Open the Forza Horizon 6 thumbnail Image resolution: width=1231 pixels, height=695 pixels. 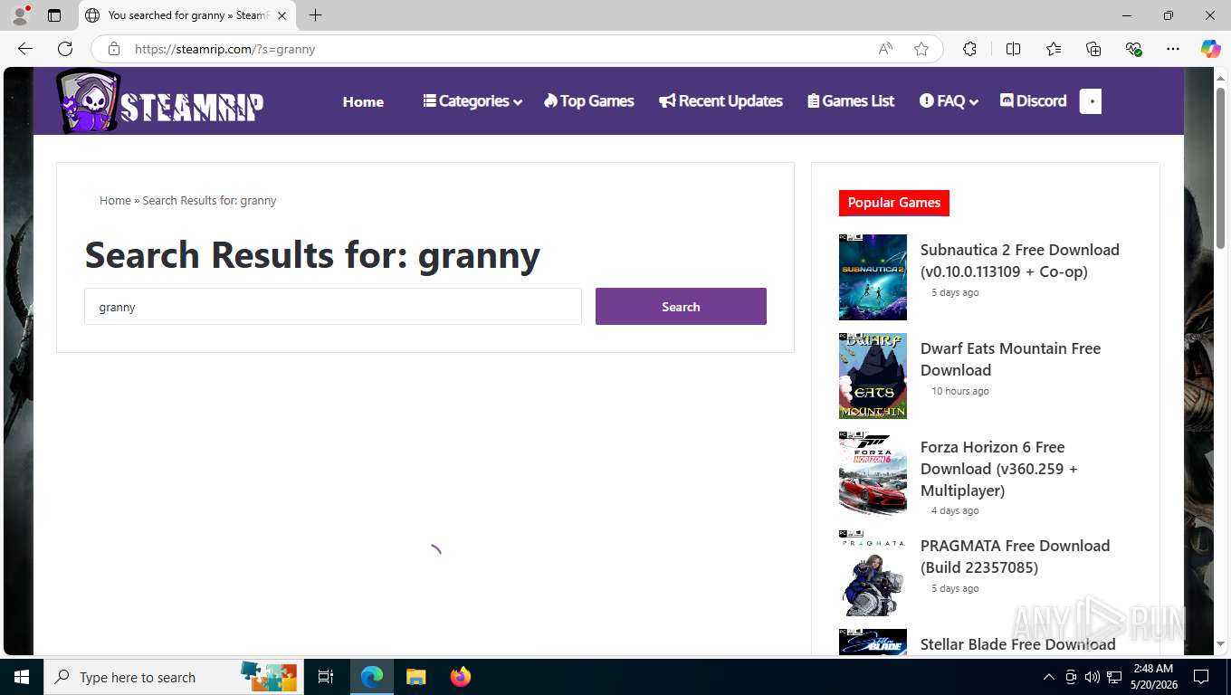(873, 474)
